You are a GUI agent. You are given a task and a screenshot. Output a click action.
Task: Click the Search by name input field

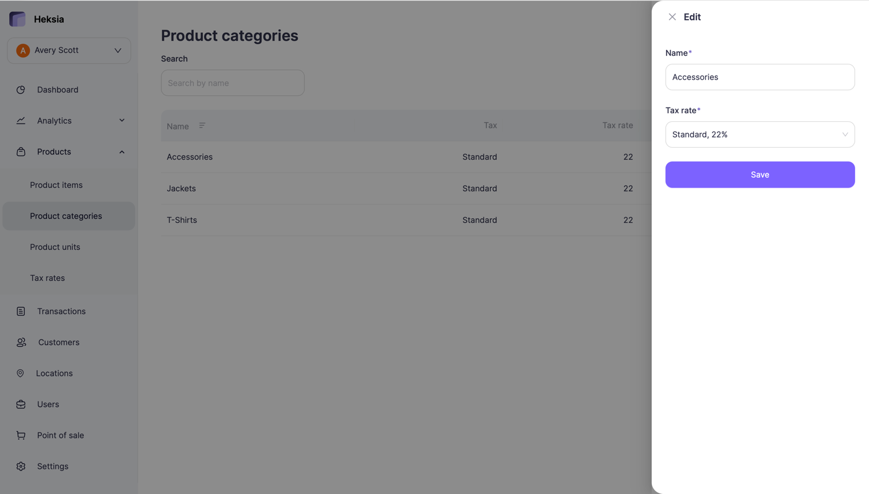click(232, 83)
